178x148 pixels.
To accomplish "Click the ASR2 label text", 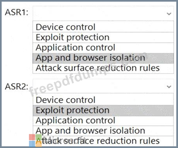I will [17, 86].
